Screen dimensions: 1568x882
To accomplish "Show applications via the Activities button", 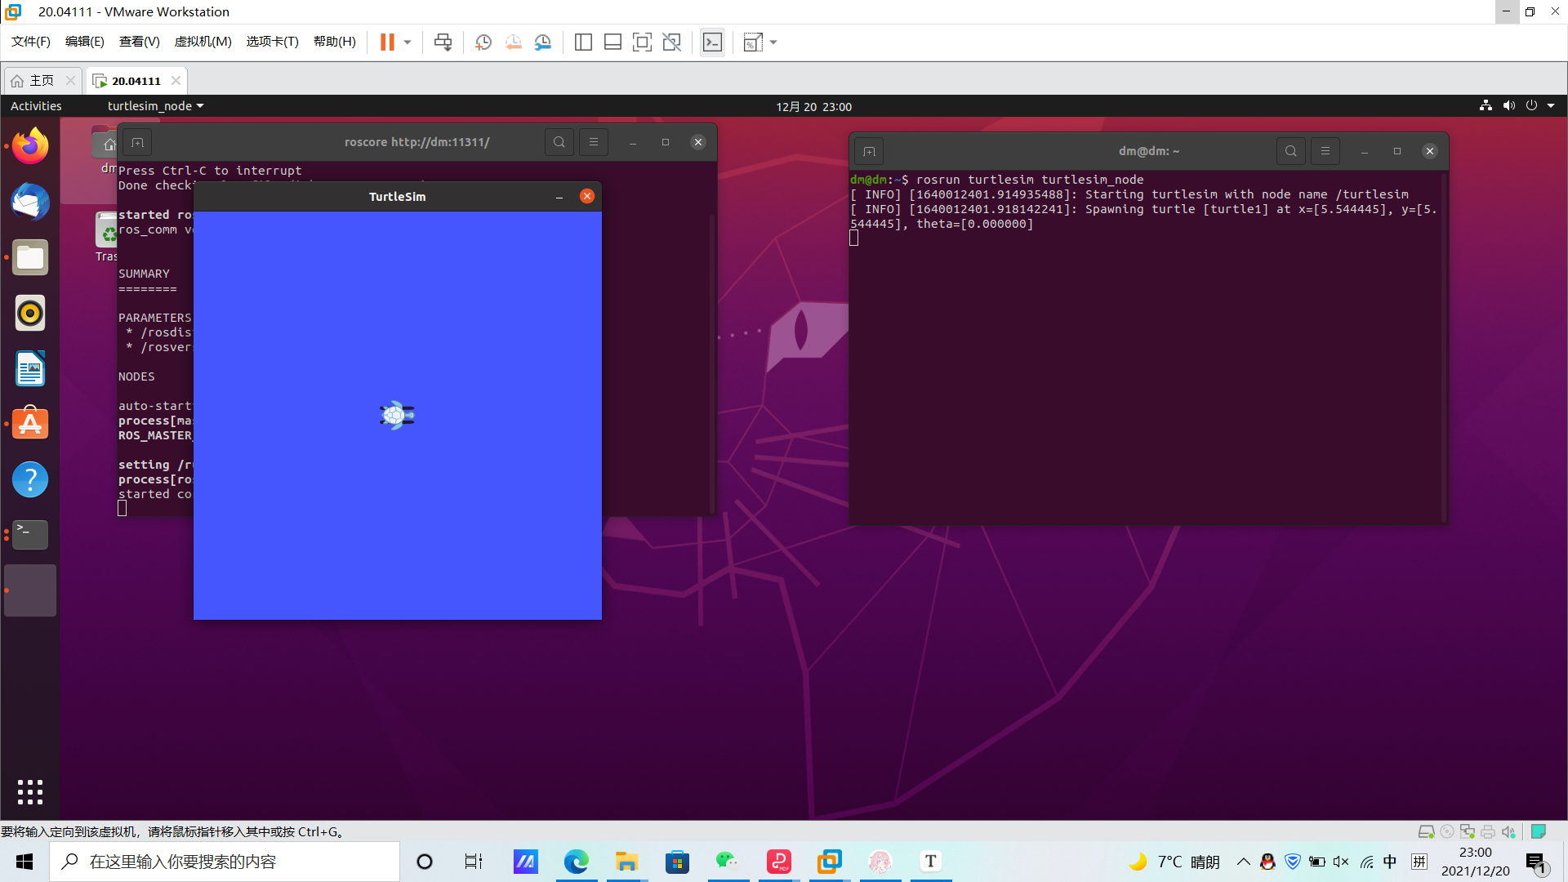I will (36, 106).
